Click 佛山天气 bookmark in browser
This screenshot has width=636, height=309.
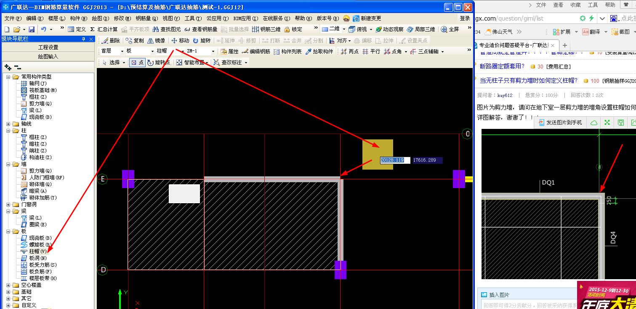499,31
